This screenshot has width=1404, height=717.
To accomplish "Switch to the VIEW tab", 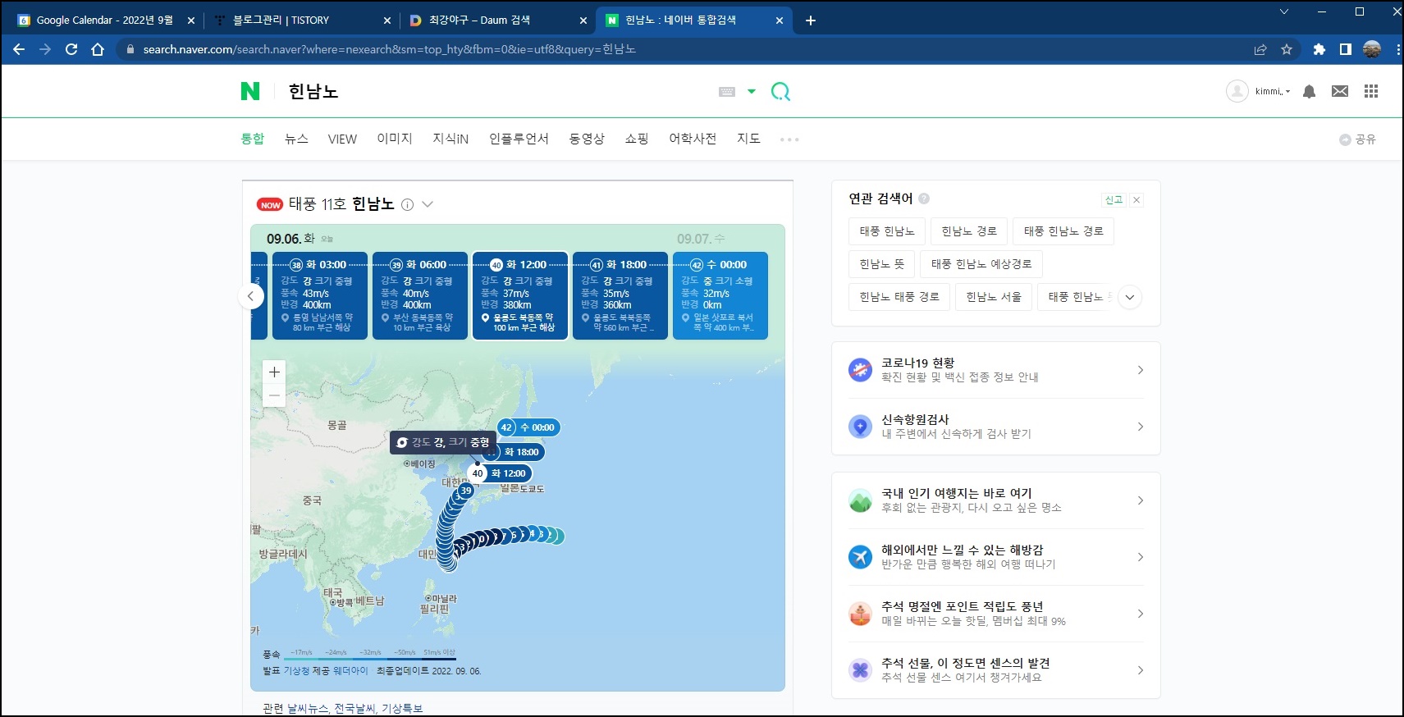I will [x=342, y=139].
